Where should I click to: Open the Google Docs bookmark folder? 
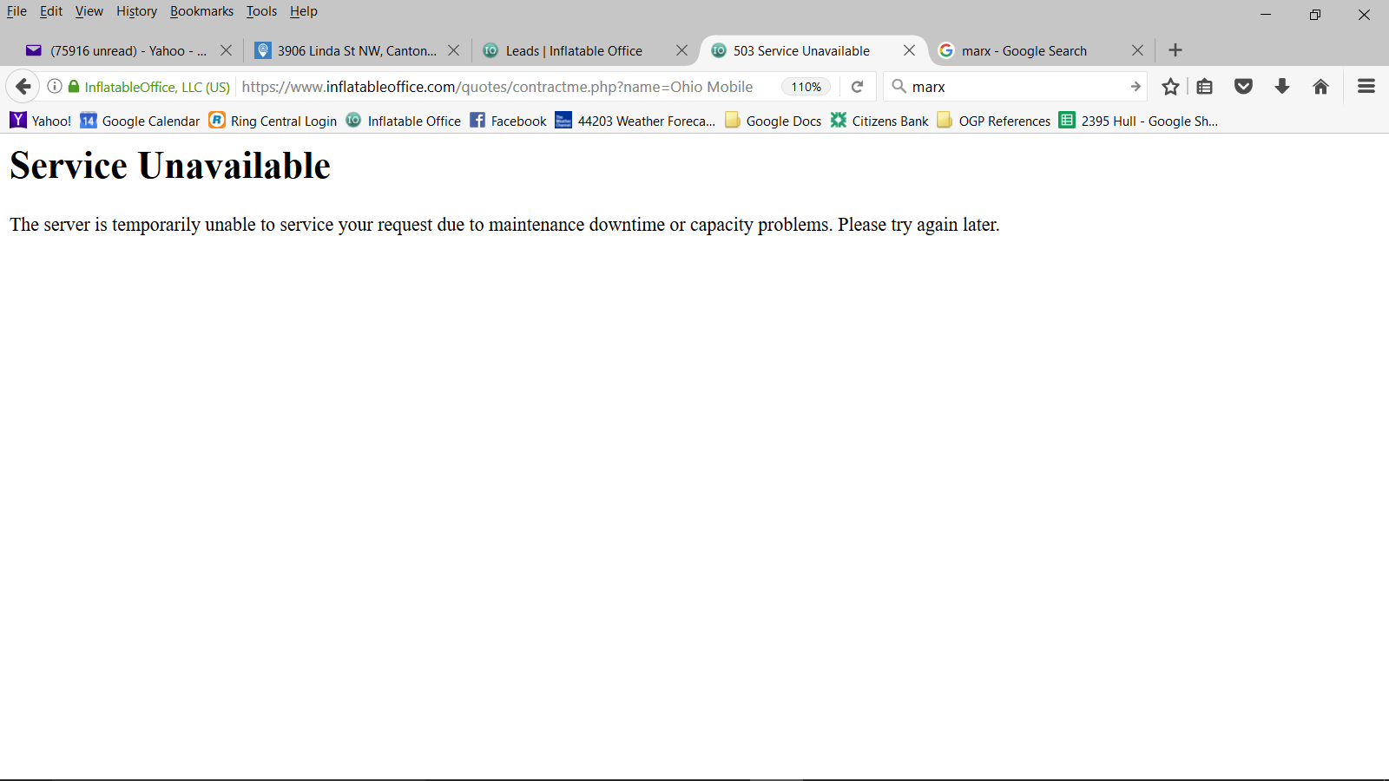[773, 121]
